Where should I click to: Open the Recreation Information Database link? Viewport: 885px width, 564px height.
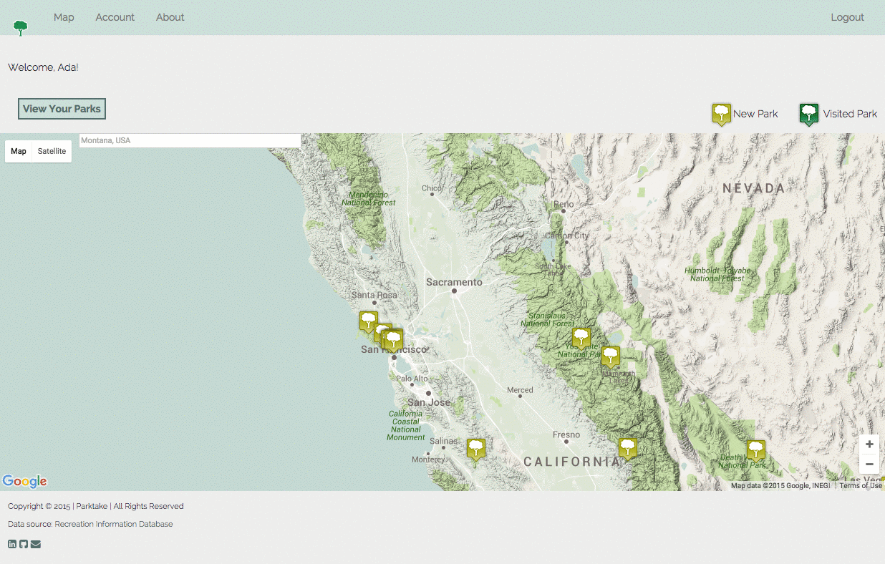114,524
